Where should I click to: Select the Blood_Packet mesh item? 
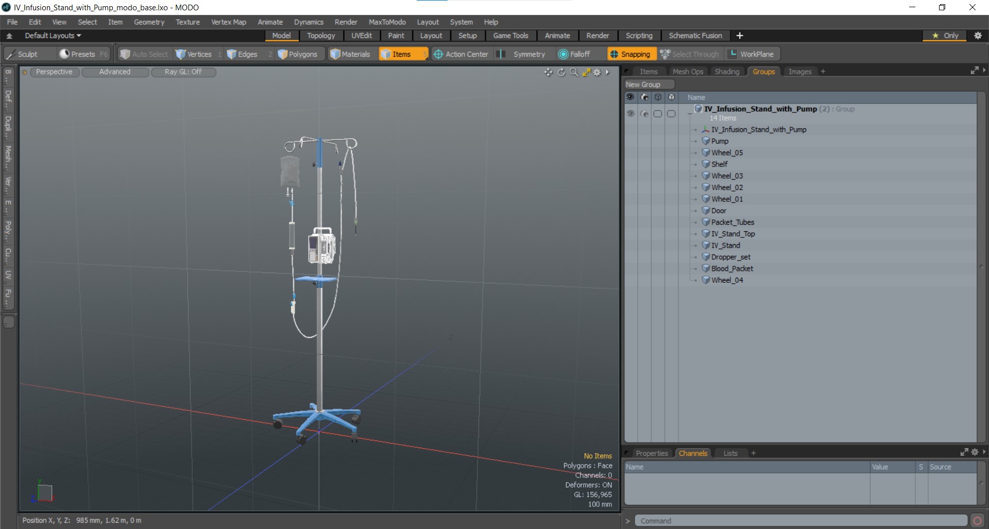(x=732, y=269)
